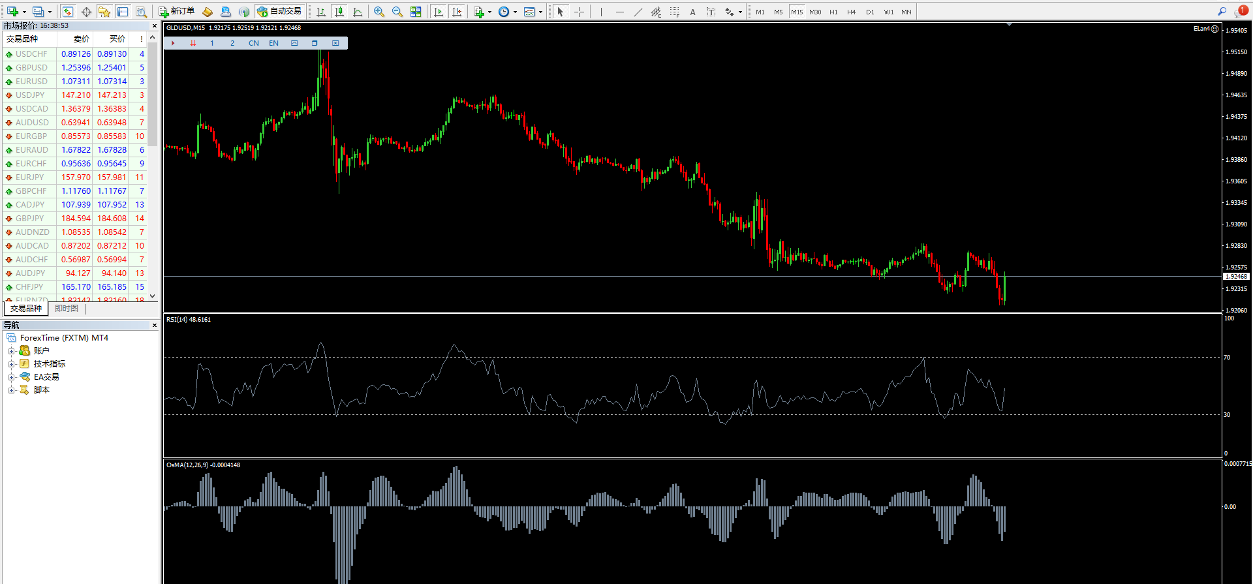Select the USDCHF row in market watch
This screenshot has width=1253, height=584.
pyautogui.click(x=75, y=54)
